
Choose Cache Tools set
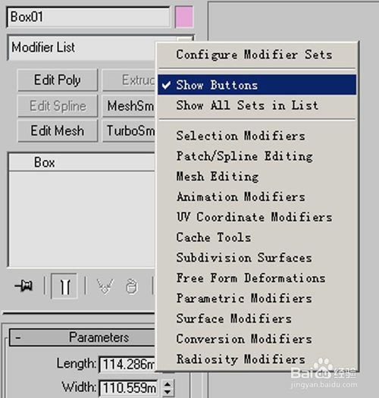point(257,237)
